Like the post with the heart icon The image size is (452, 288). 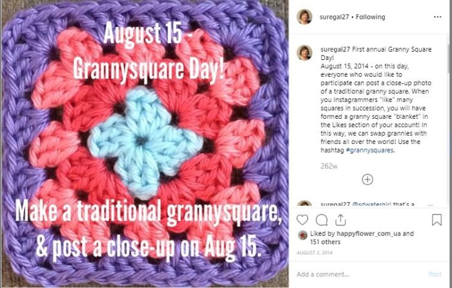click(302, 220)
